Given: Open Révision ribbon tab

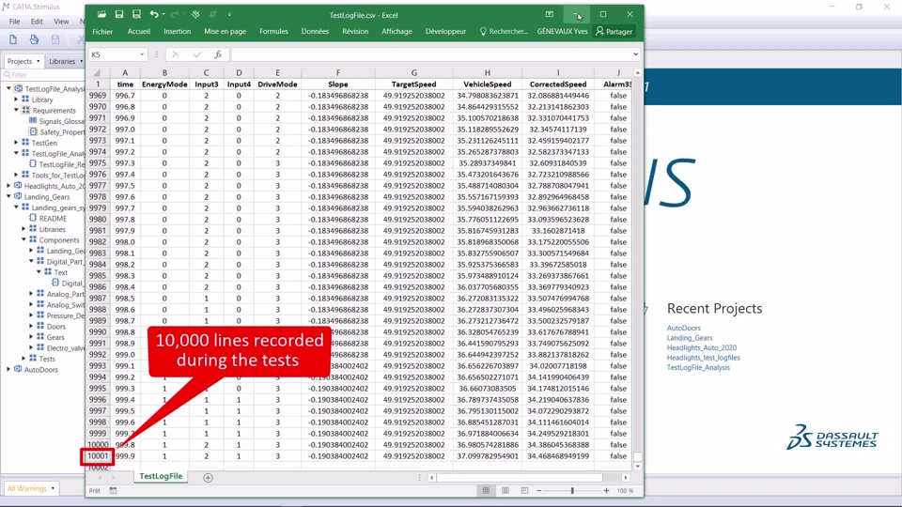Looking at the screenshot, I should point(355,32).
